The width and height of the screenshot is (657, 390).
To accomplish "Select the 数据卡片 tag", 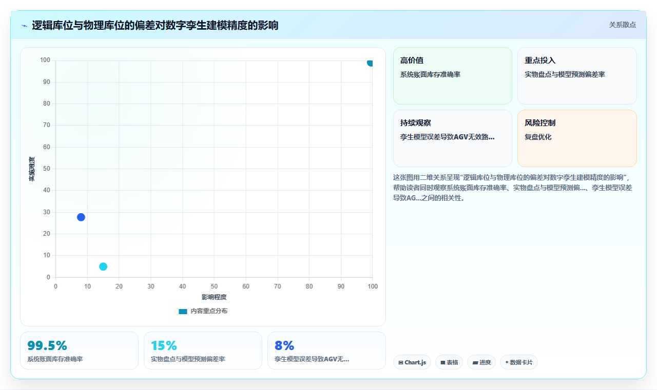I will click(519, 362).
